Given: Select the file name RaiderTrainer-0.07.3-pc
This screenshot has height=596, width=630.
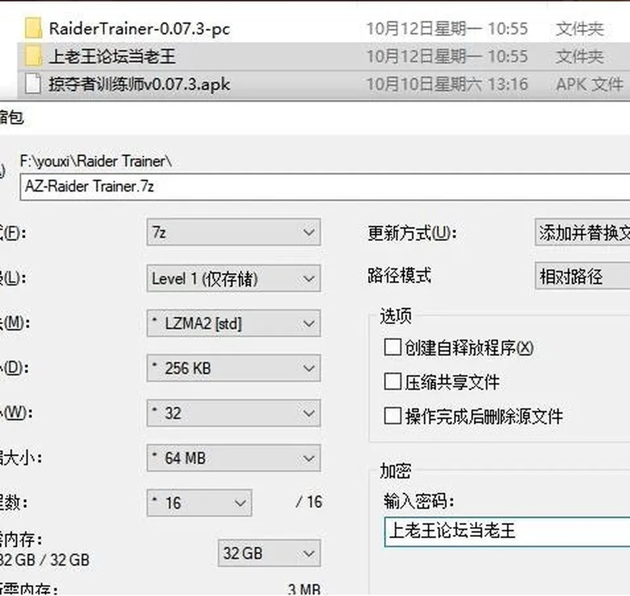Looking at the screenshot, I should [139, 28].
